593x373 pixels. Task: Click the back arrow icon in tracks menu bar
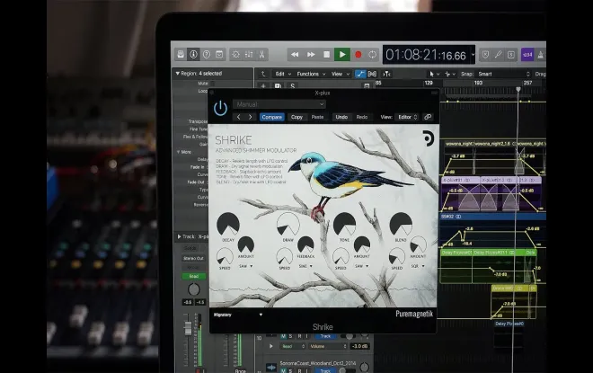pos(263,74)
